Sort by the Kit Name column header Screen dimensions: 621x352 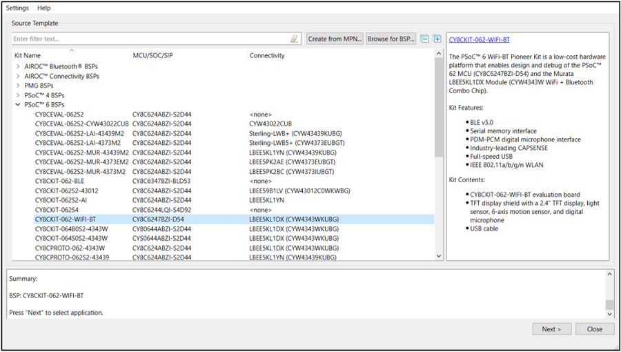71,55
